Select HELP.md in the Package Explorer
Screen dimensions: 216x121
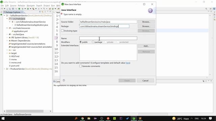[15, 56]
